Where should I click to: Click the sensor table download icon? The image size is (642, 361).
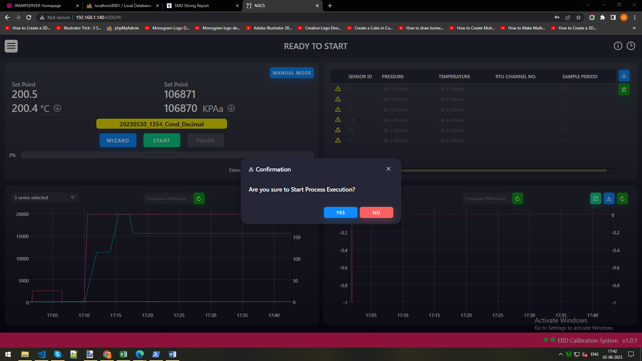pyautogui.click(x=624, y=76)
